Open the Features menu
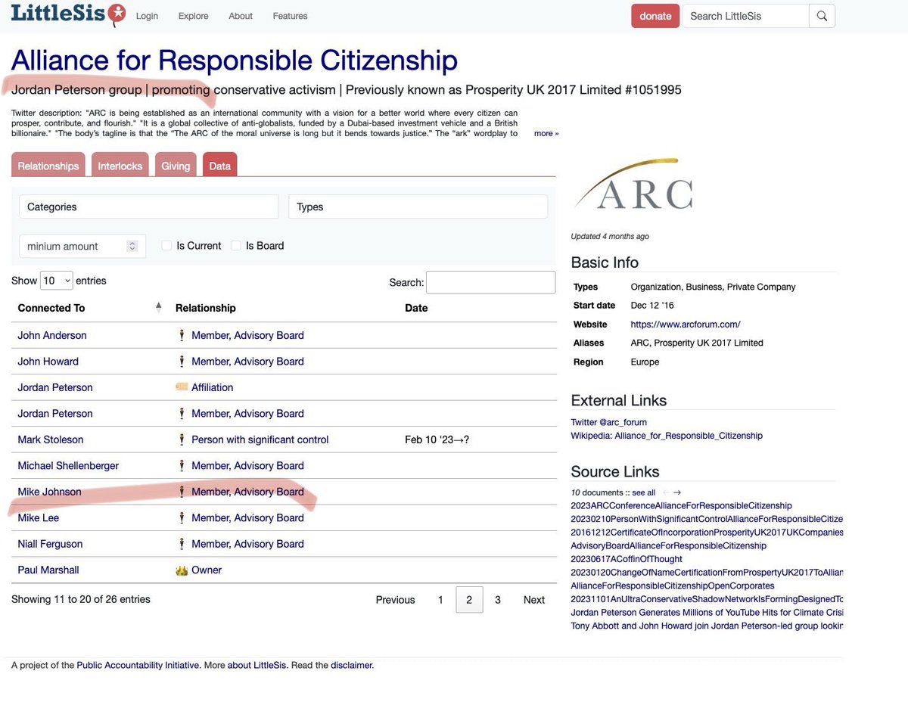 coord(291,16)
